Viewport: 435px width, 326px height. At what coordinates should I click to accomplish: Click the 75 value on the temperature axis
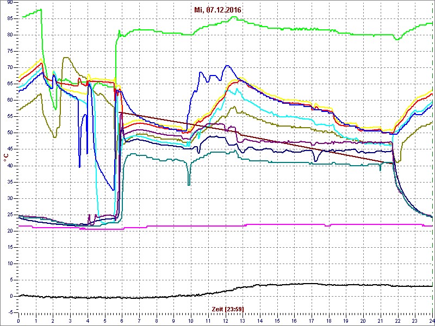pyautogui.click(x=10, y=51)
